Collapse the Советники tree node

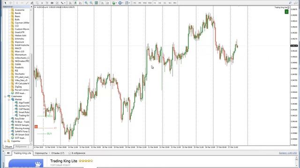[5, 97]
